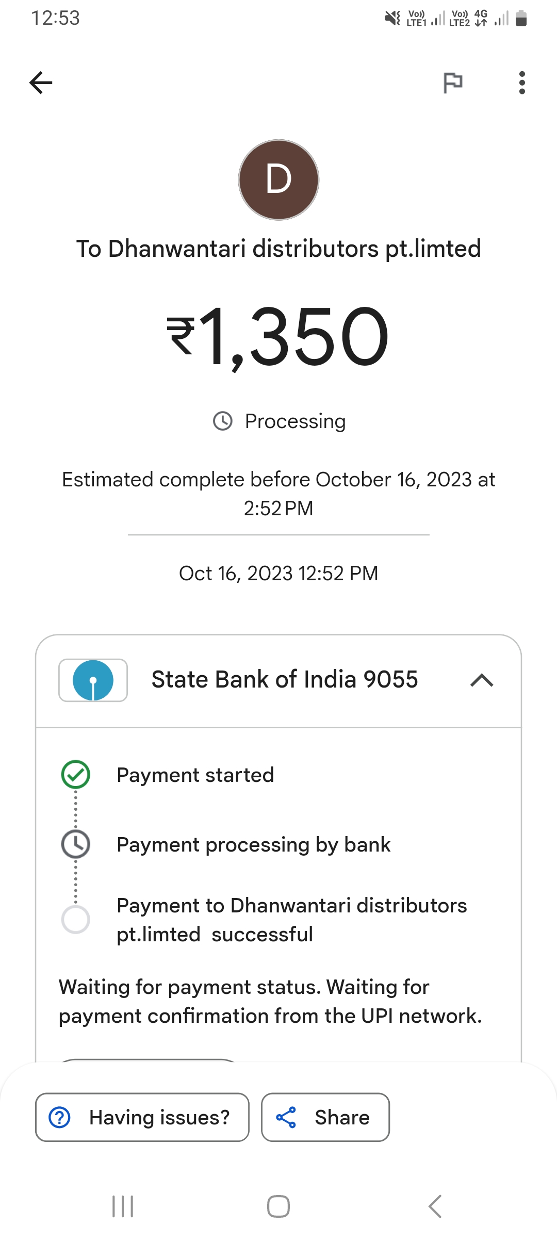Tap the green Payment started checkmark
The height and width of the screenshot is (1242, 557).
[x=76, y=775]
